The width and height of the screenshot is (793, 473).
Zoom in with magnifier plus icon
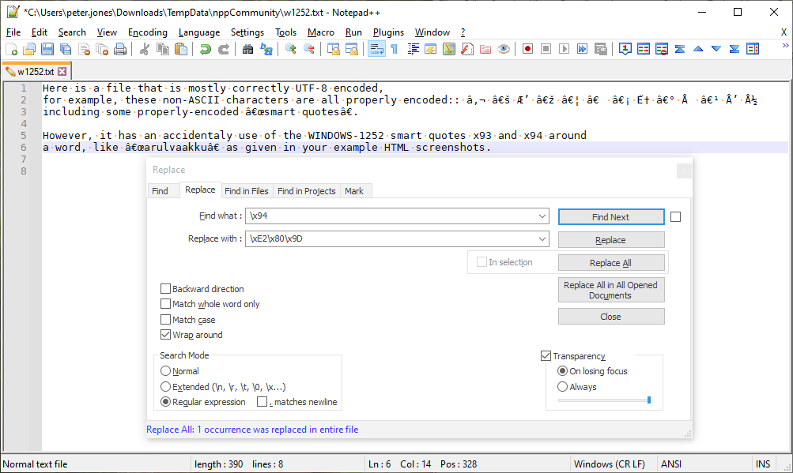tap(290, 49)
